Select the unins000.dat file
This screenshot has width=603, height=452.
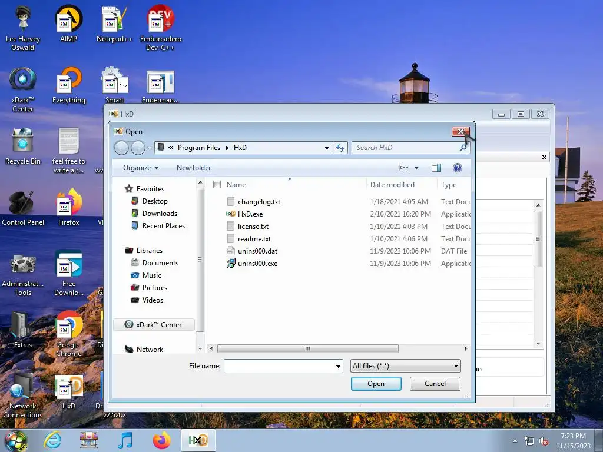click(257, 251)
